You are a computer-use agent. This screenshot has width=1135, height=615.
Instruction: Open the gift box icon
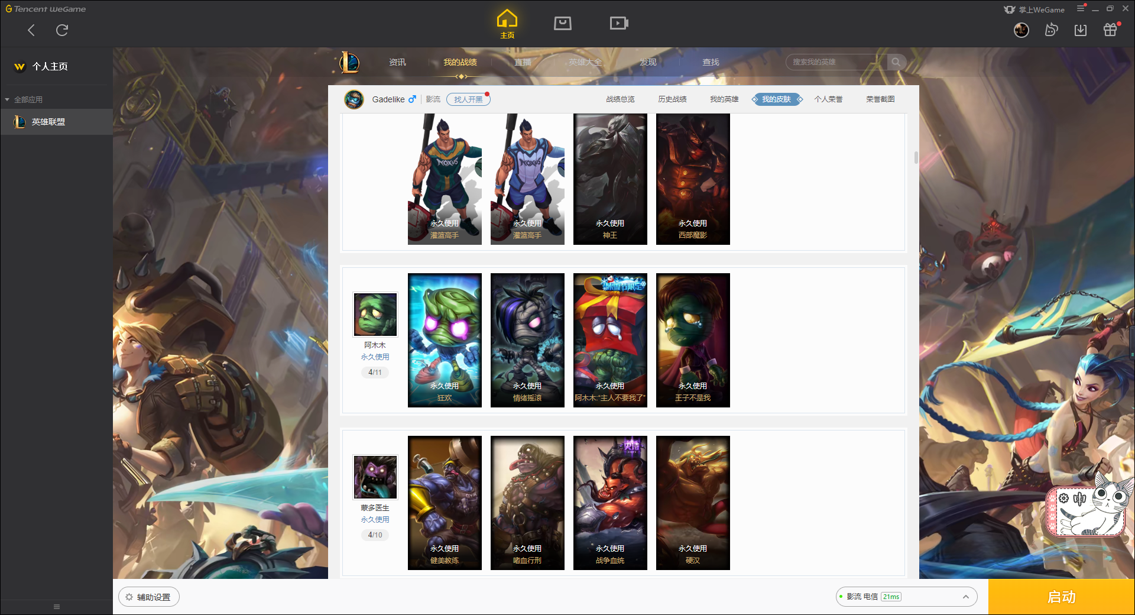tap(1110, 30)
